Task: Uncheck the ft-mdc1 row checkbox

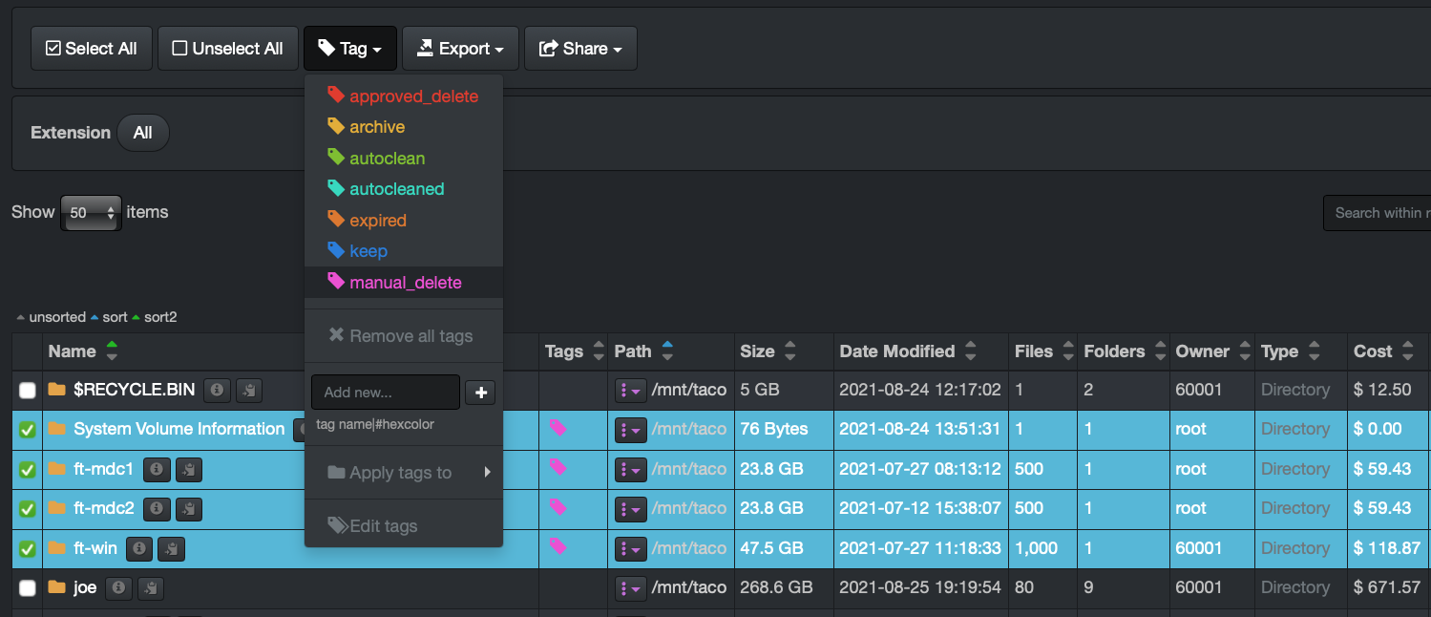Action: click(x=27, y=469)
